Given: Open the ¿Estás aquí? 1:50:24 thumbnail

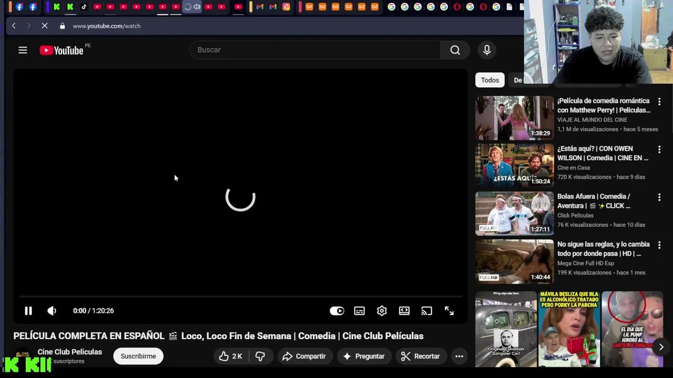Looking at the screenshot, I should click(514, 165).
